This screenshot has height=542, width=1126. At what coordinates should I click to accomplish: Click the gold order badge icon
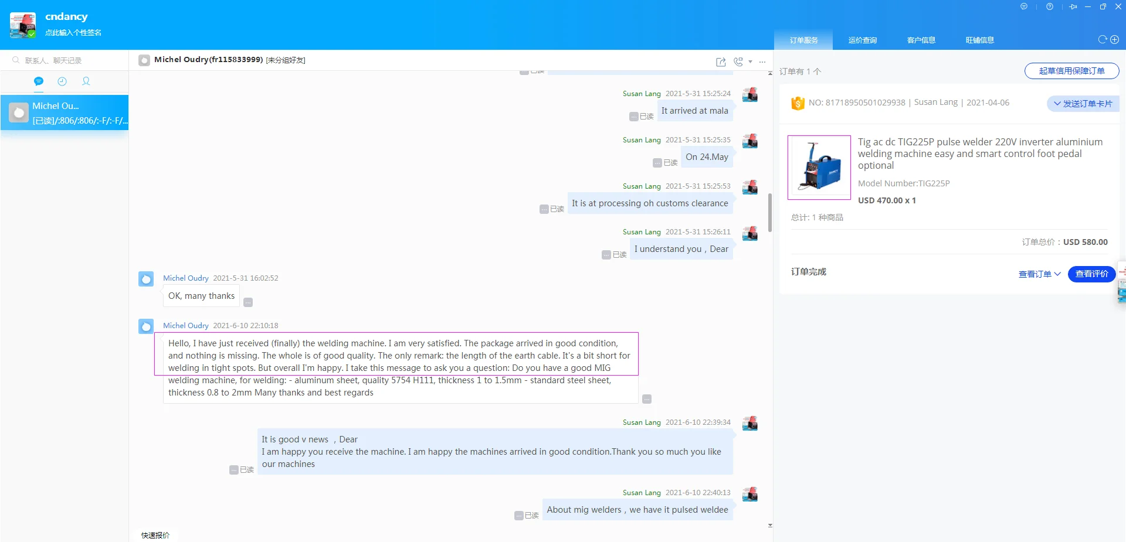(798, 103)
